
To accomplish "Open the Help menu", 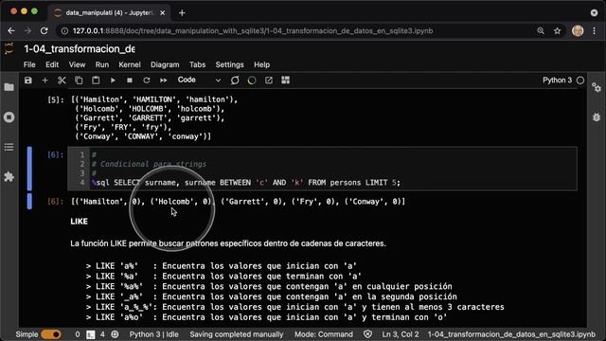I will point(261,64).
